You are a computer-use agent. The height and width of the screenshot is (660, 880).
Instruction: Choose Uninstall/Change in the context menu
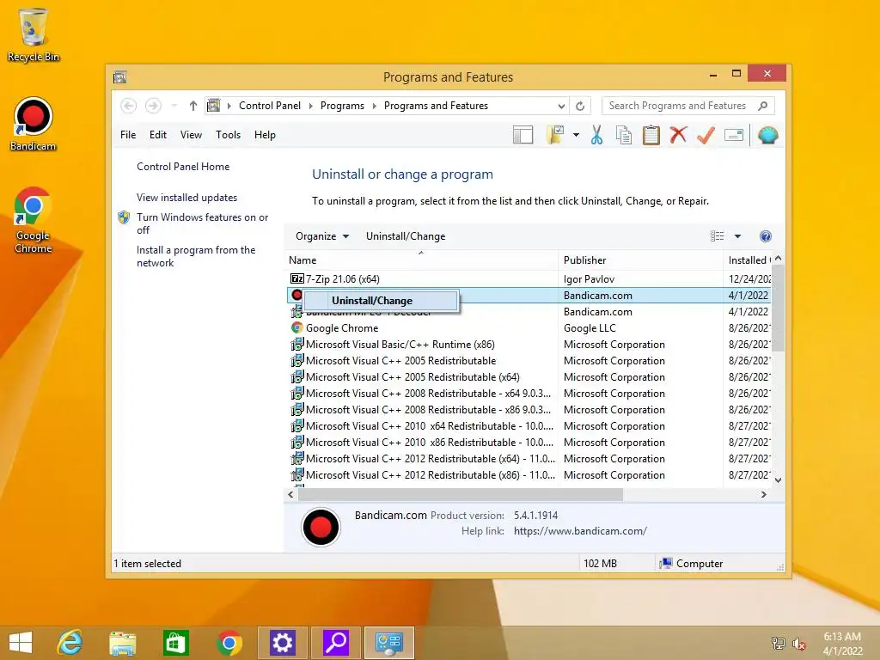[x=381, y=301]
